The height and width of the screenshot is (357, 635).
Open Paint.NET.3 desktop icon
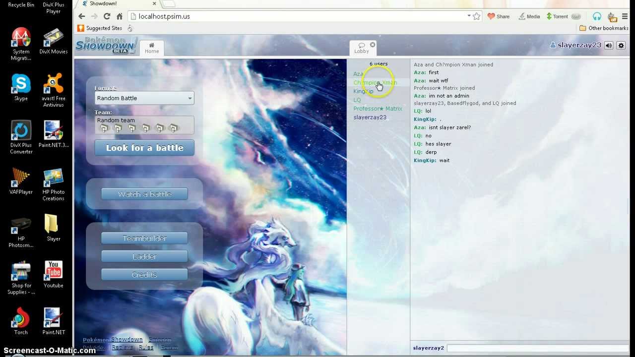53,134
